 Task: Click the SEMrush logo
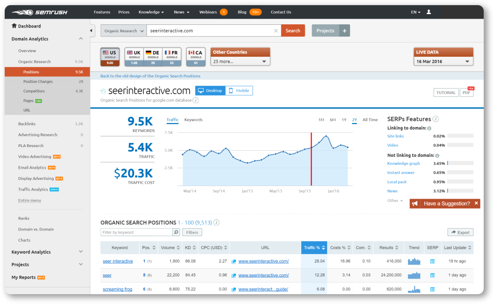click(40, 12)
